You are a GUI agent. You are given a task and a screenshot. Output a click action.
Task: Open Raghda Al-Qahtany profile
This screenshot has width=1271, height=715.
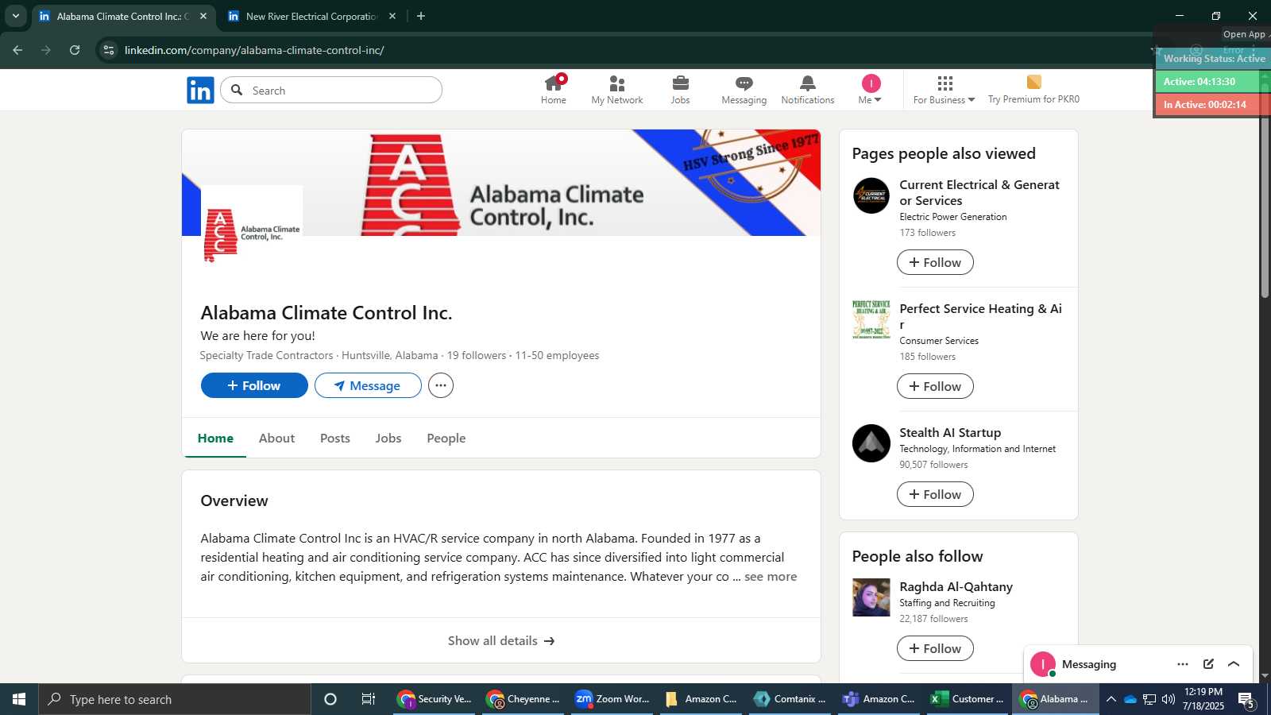(x=956, y=586)
